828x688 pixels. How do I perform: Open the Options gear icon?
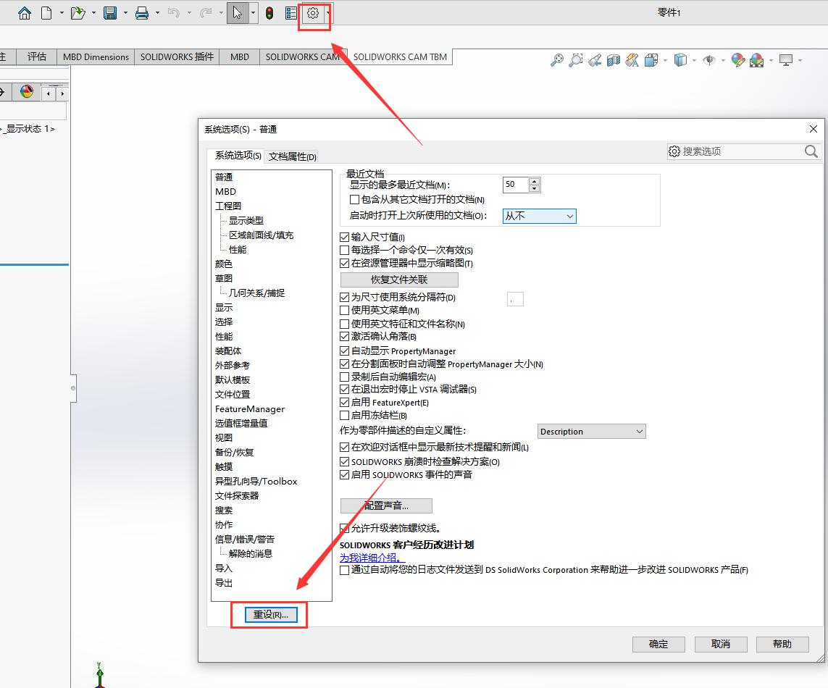point(313,13)
